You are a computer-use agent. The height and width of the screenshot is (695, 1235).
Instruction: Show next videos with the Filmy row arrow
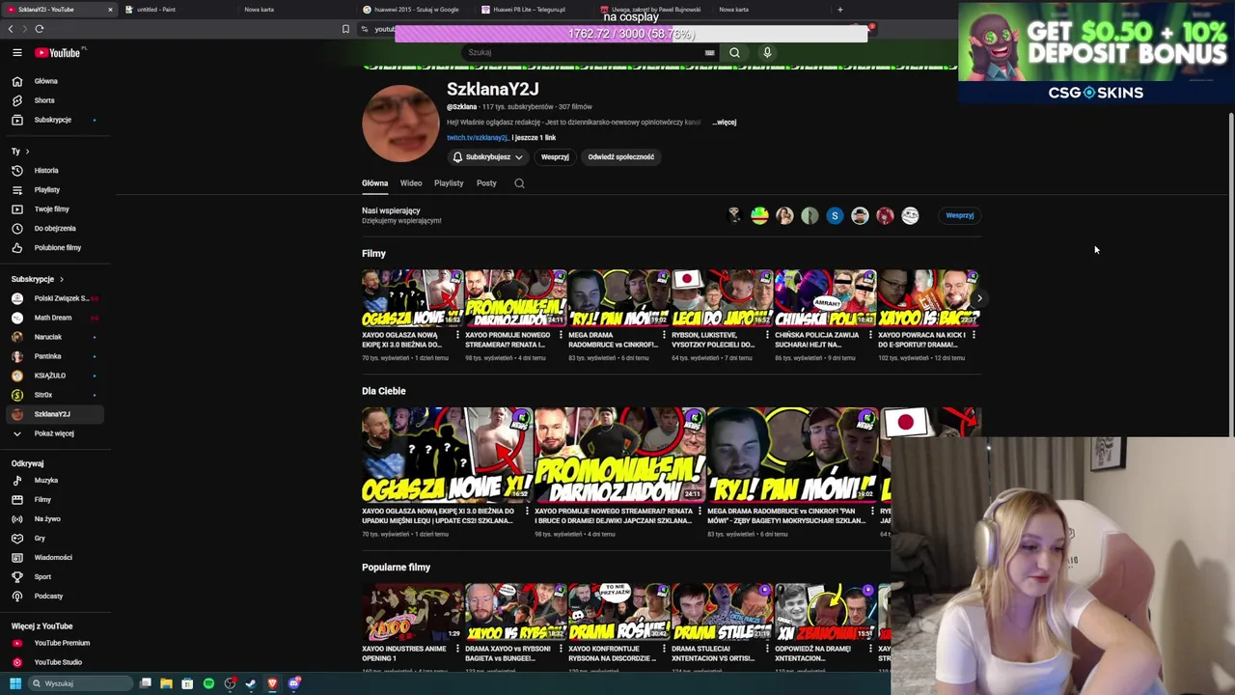click(978, 298)
